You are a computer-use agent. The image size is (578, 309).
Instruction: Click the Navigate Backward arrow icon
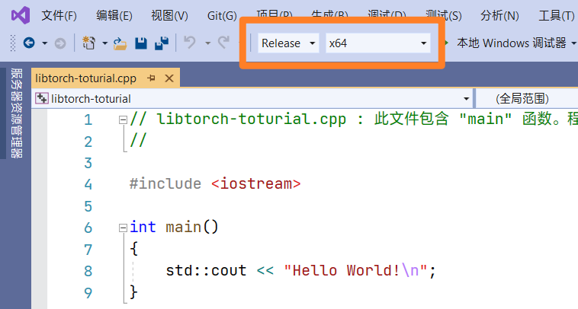tap(29, 43)
